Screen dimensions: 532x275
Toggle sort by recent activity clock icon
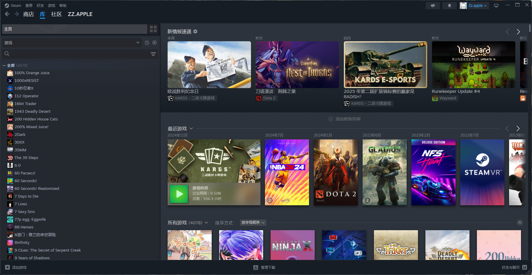click(147, 43)
